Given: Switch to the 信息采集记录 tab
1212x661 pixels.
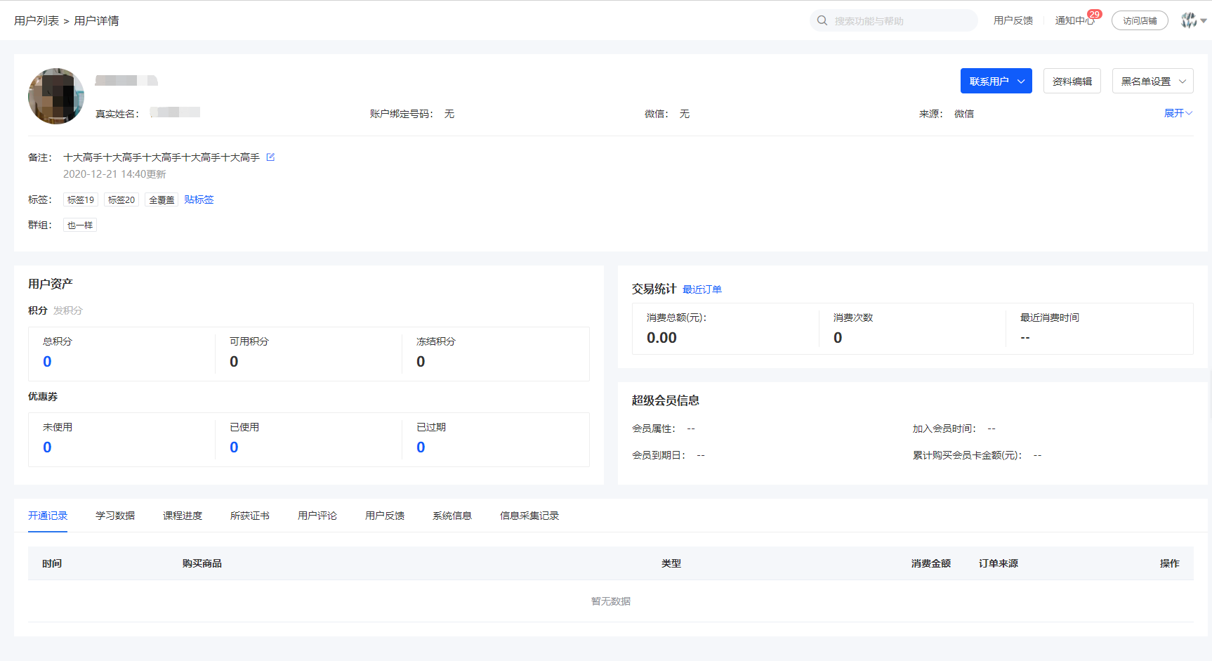Looking at the screenshot, I should coord(529,516).
